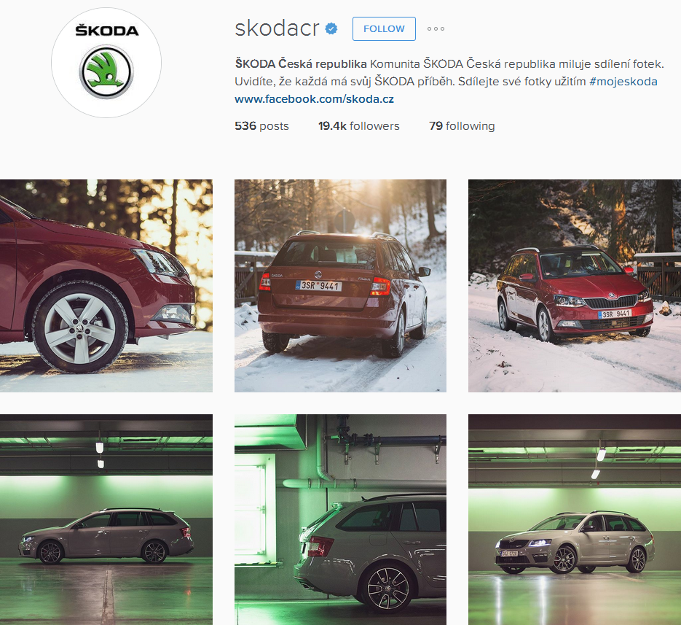Click the blue verified badge icon
The width and height of the screenshot is (681, 625).
tap(331, 29)
